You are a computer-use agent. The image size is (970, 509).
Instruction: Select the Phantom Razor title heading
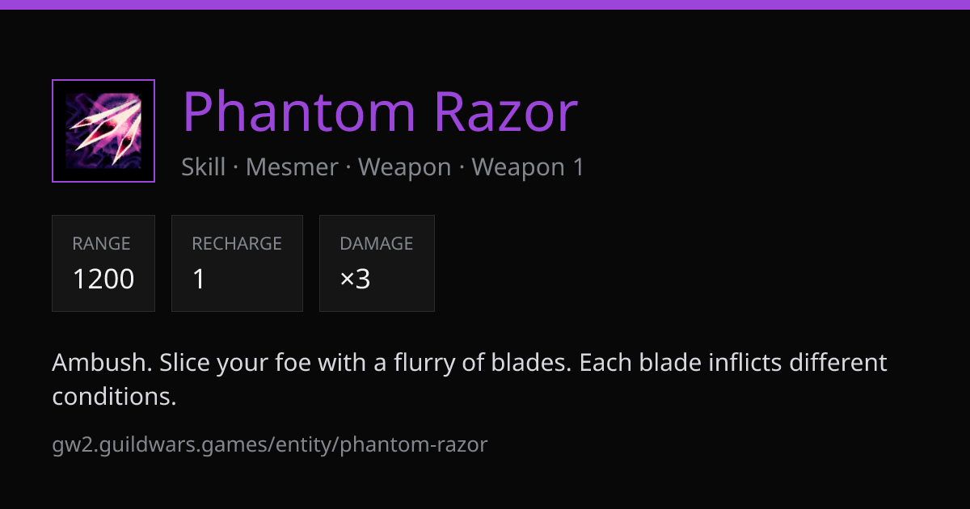380,112
